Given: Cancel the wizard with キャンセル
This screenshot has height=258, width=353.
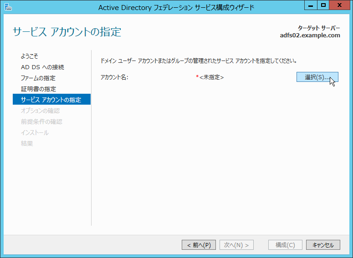Looking at the screenshot, I should (x=323, y=245).
